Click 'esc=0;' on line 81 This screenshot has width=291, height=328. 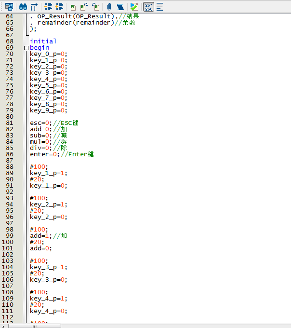pos(41,123)
